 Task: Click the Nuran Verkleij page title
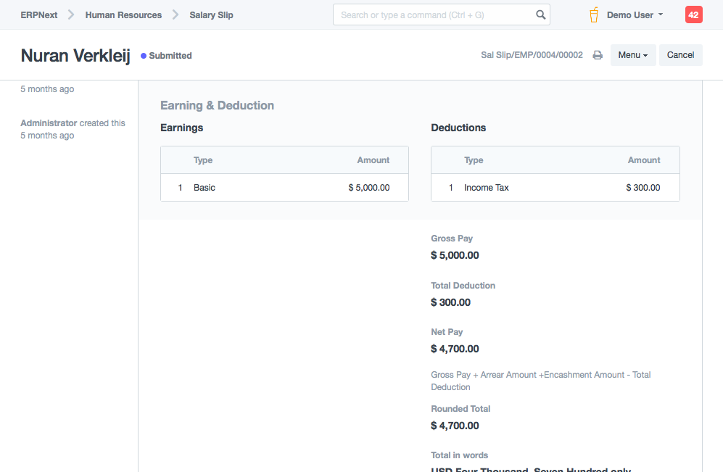75,55
